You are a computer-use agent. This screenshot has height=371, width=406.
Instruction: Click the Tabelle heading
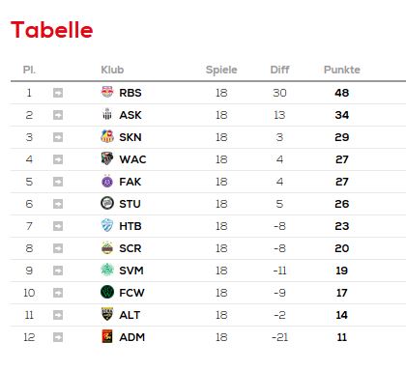coord(52,30)
